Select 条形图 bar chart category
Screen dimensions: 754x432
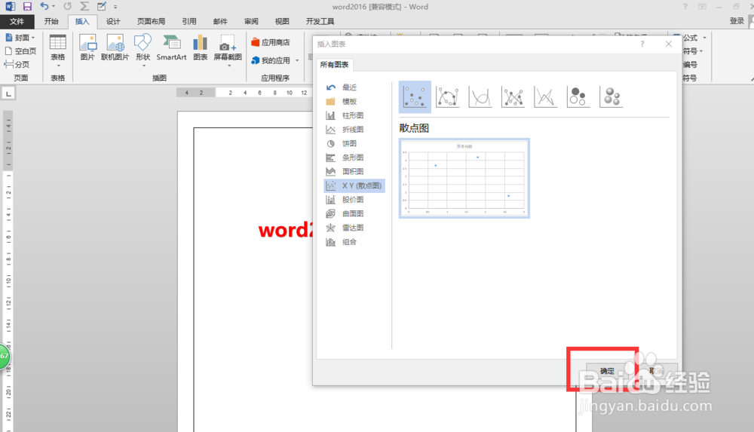(x=354, y=158)
